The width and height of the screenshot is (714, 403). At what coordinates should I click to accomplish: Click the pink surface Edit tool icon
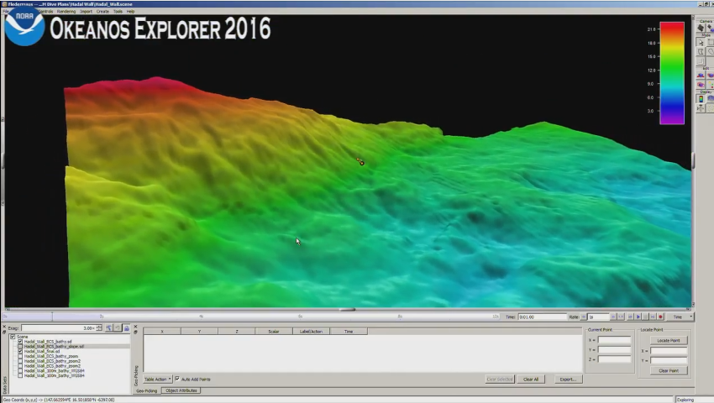[701, 85]
